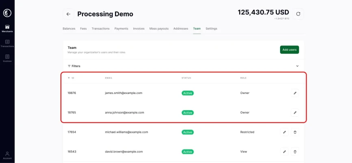Viewport: 352px width, 163px height.
Task: Select the Team tab
Action: coord(197,29)
